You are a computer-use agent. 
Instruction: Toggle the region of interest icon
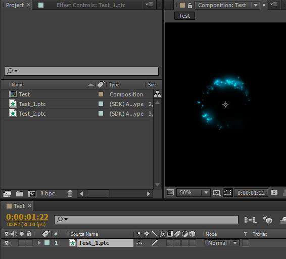tap(227, 192)
